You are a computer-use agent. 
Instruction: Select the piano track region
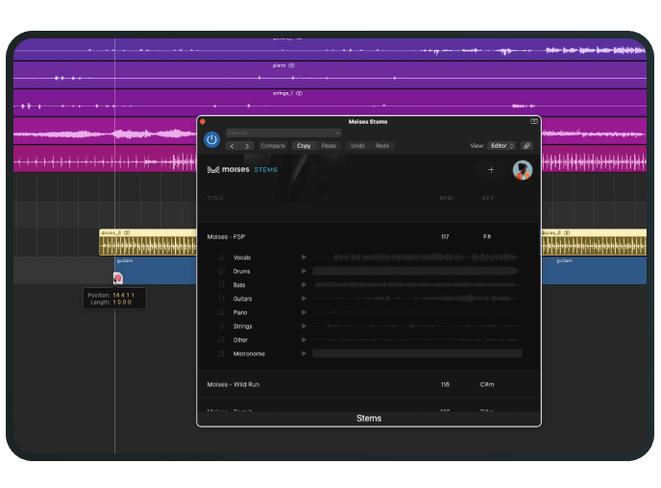330,75
